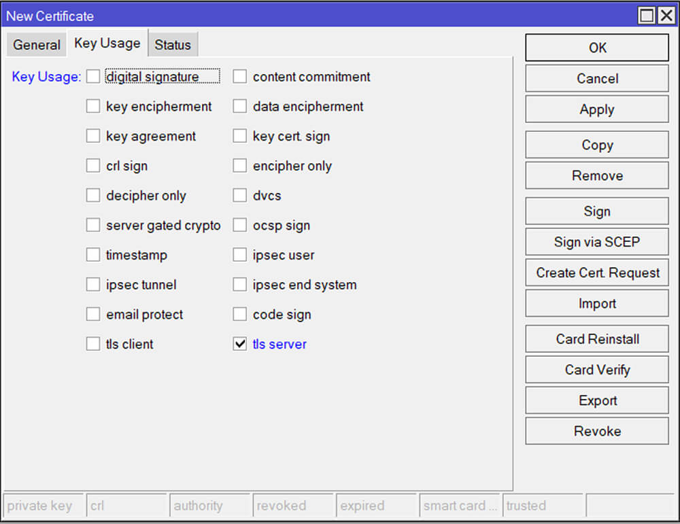Enable the digital signature checkbox

coord(92,77)
